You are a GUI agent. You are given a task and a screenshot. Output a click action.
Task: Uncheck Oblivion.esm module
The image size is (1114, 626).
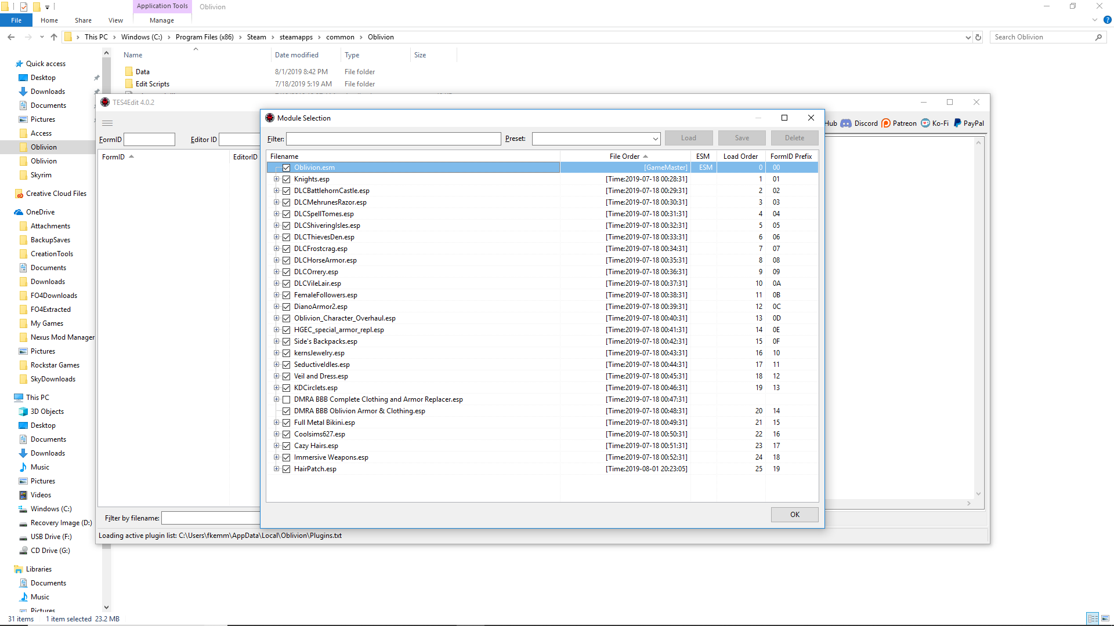tap(286, 168)
